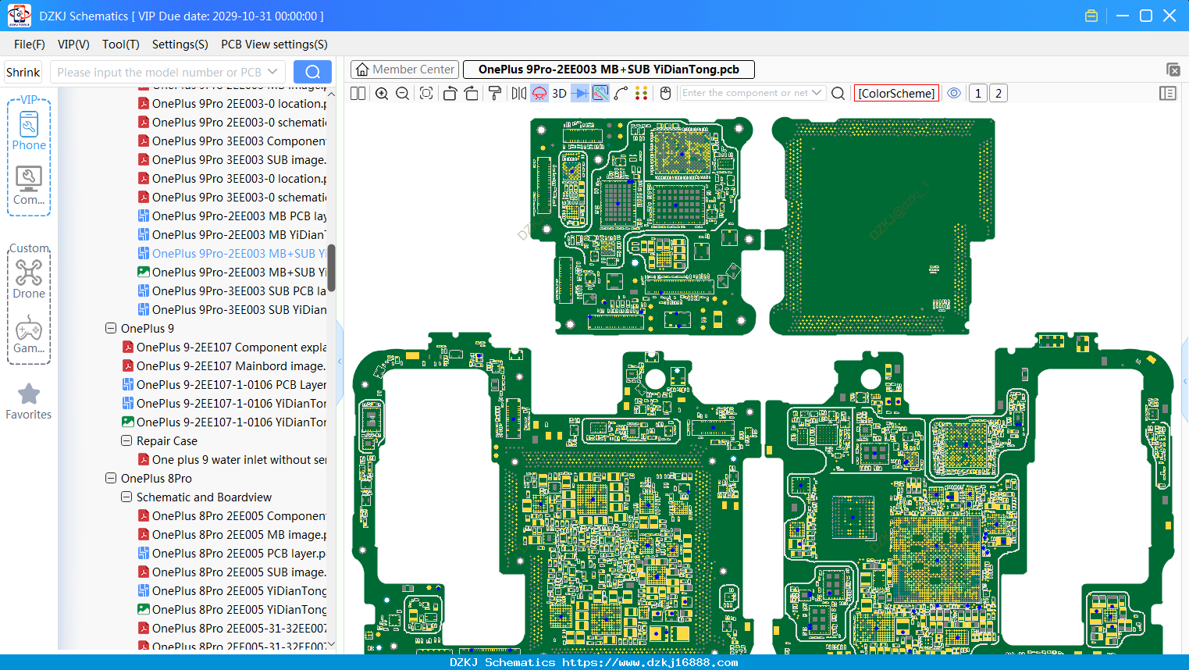Screen dimensions: 1189x670
Task: Open the ColorScheme picker
Action: (896, 94)
